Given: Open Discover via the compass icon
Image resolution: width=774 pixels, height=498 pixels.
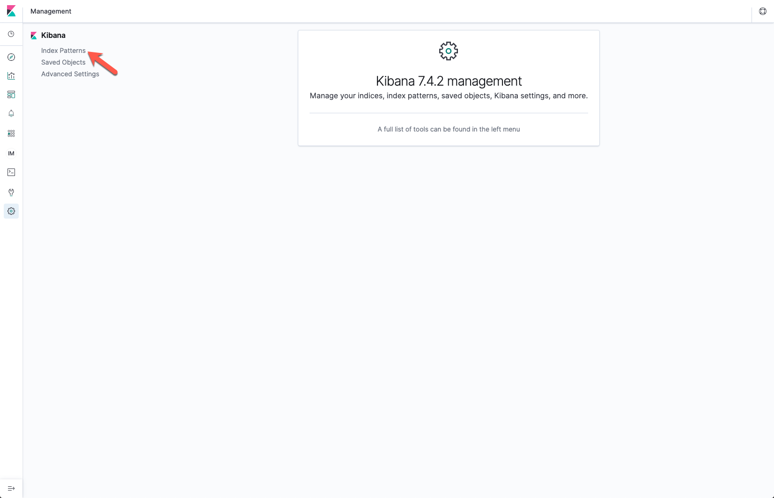Looking at the screenshot, I should click(11, 57).
